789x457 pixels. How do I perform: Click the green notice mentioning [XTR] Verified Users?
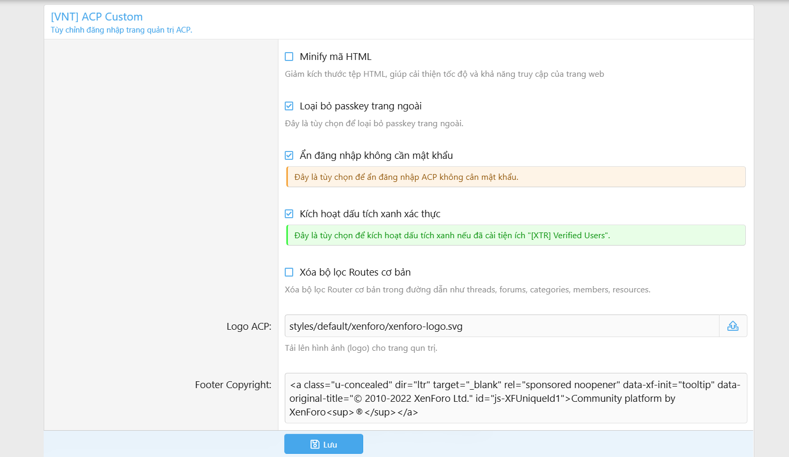pyautogui.click(x=516, y=235)
